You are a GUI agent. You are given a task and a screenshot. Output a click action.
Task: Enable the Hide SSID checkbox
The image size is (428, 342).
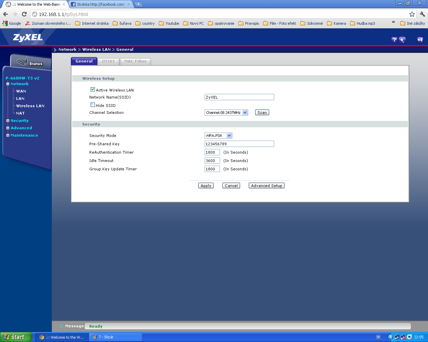pyautogui.click(x=93, y=105)
